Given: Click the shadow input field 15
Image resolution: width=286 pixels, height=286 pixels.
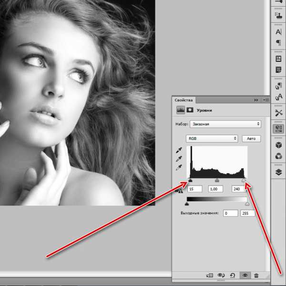Looking at the screenshot, I should click(x=195, y=189).
